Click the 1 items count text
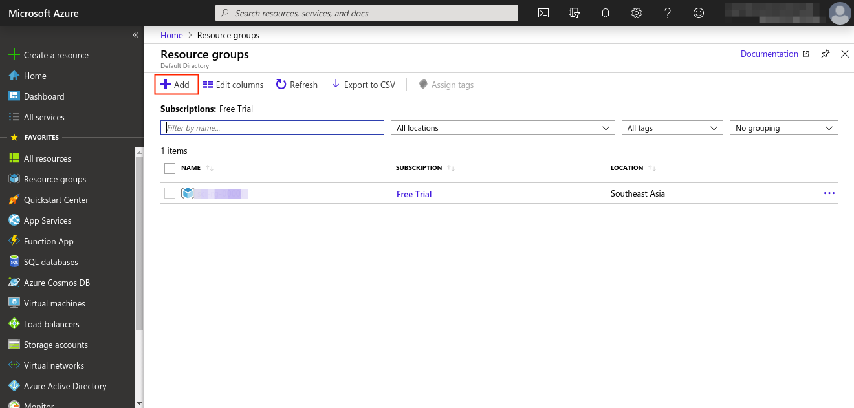Screen dimensions: 854x408 (x=174, y=151)
